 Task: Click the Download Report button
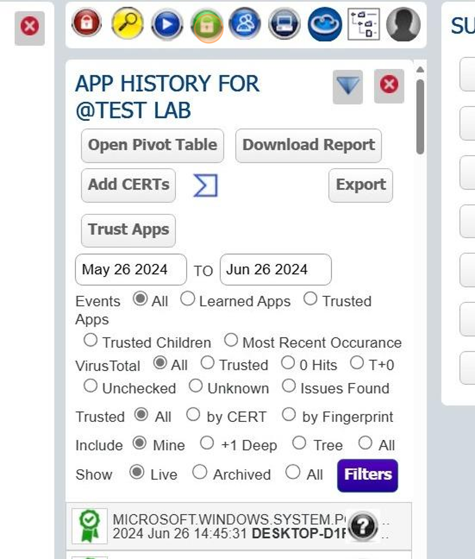click(308, 145)
